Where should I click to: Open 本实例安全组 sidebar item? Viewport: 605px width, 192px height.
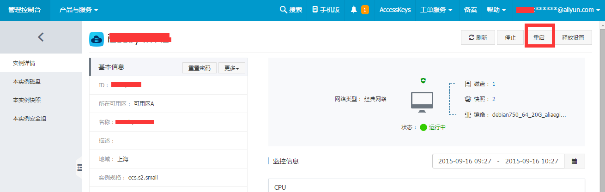pyautogui.click(x=30, y=119)
